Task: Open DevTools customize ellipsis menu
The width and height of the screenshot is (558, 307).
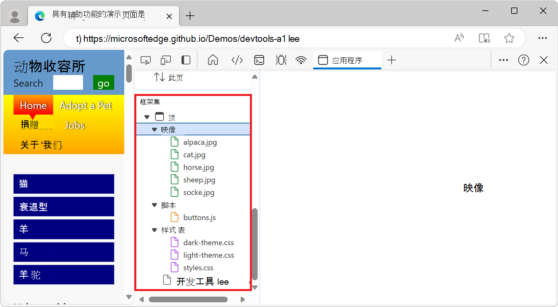Action: tap(504, 60)
